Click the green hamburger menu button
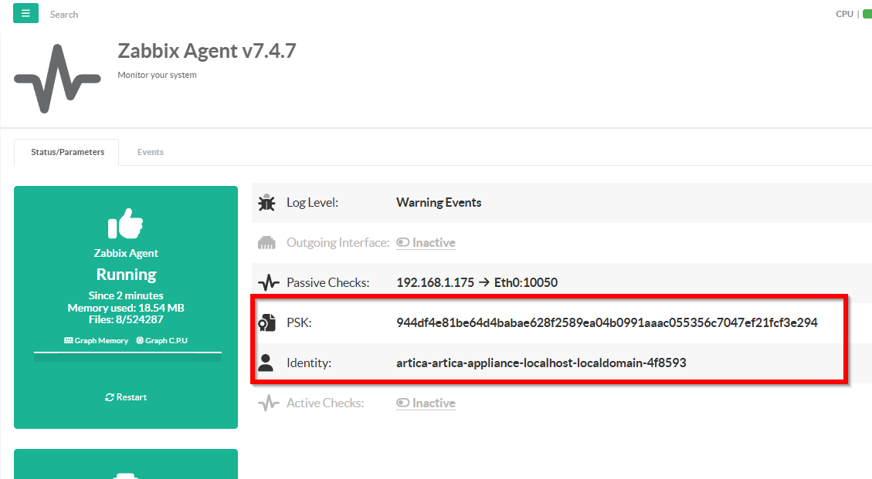 (x=25, y=13)
